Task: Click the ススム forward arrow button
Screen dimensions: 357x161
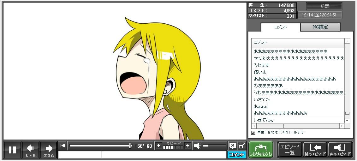Action: (x=49, y=150)
